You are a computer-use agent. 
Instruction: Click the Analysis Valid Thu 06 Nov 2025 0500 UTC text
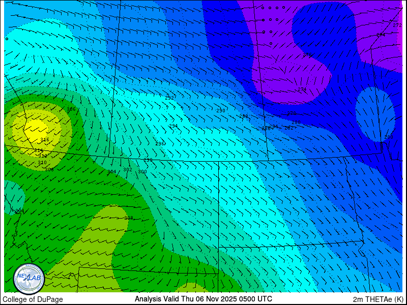pyautogui.click(x=203, y=299)
